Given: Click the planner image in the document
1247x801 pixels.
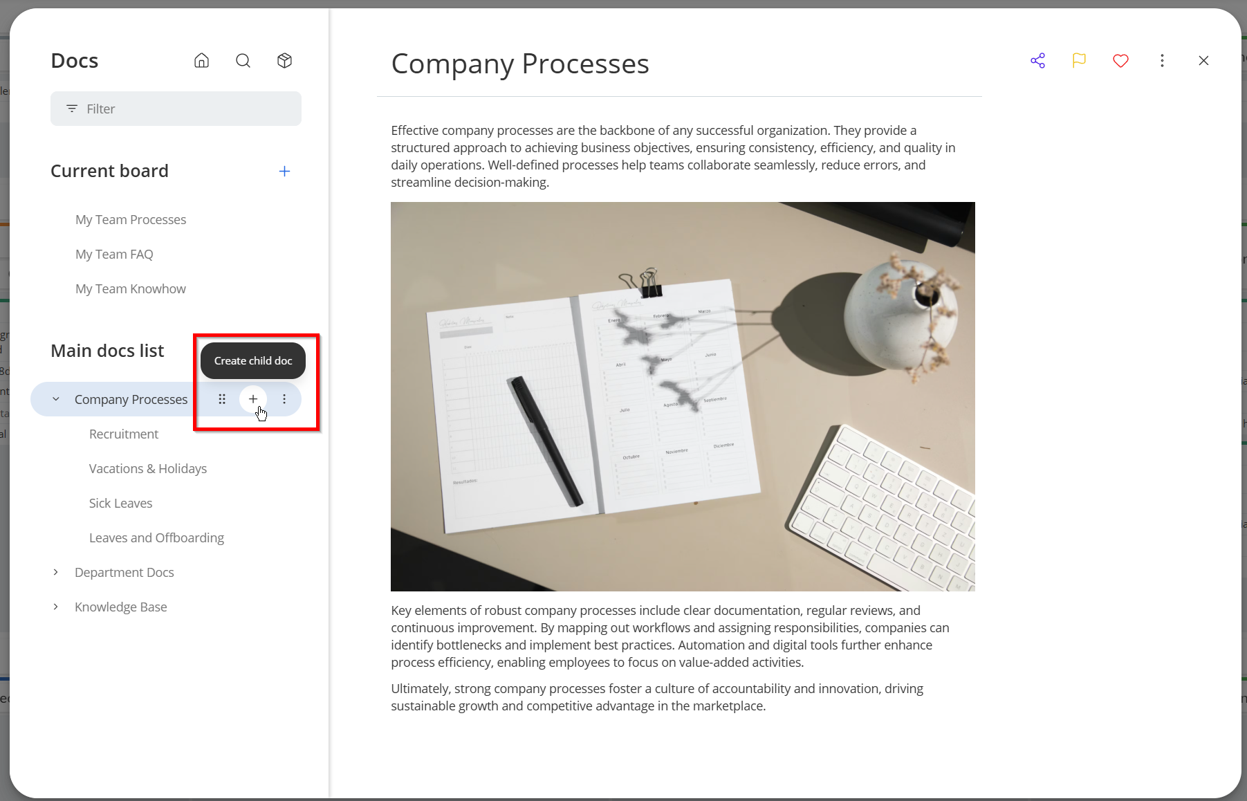Looking at the screenshot, I should (x=683, y=396).
